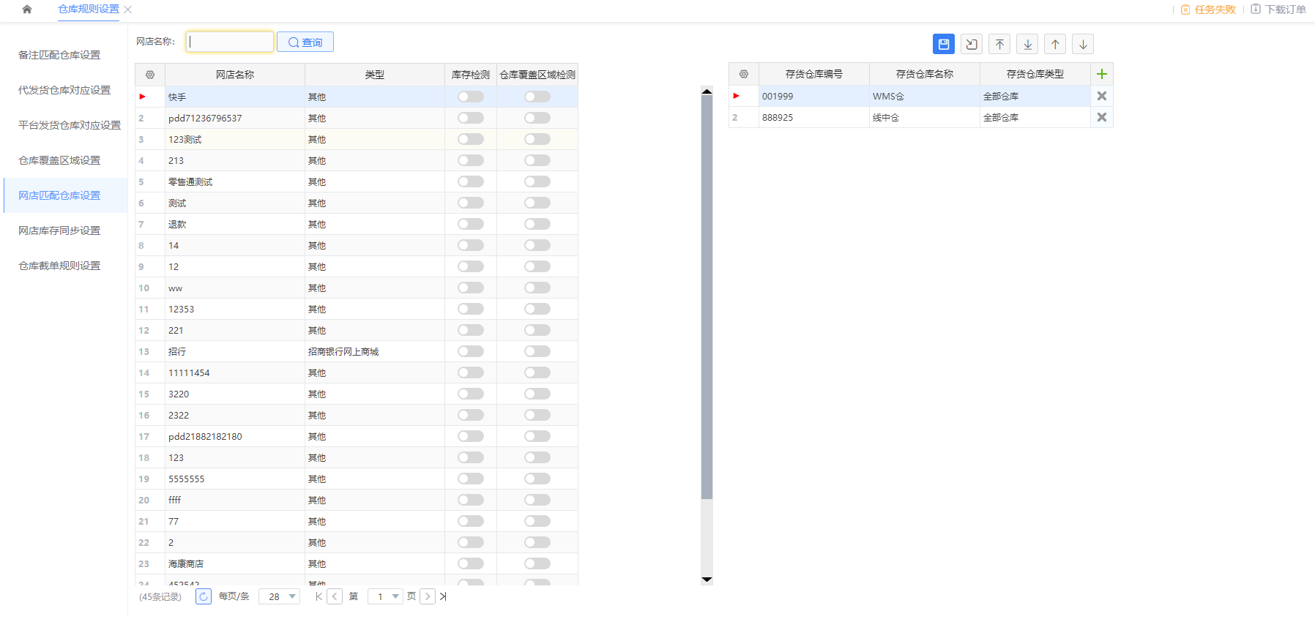The height and width of the screenshot is (622, 1315).
Task: Open 仓库截单规则设置 in sidebar
Action: coord(59,266)
